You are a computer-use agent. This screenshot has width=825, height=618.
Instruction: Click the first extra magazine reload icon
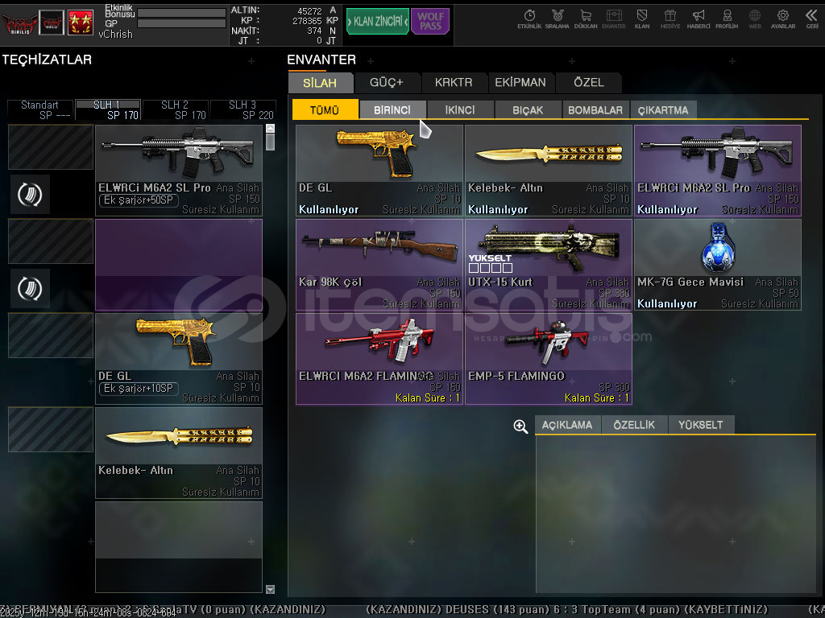(30, 195)
